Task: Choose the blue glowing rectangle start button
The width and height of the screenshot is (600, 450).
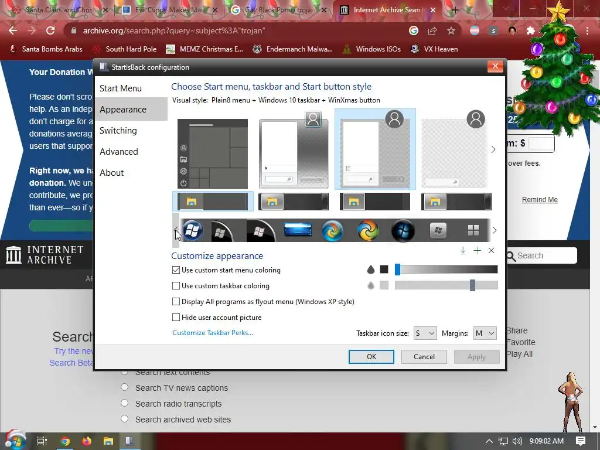Action: click(x=298, y=230)
